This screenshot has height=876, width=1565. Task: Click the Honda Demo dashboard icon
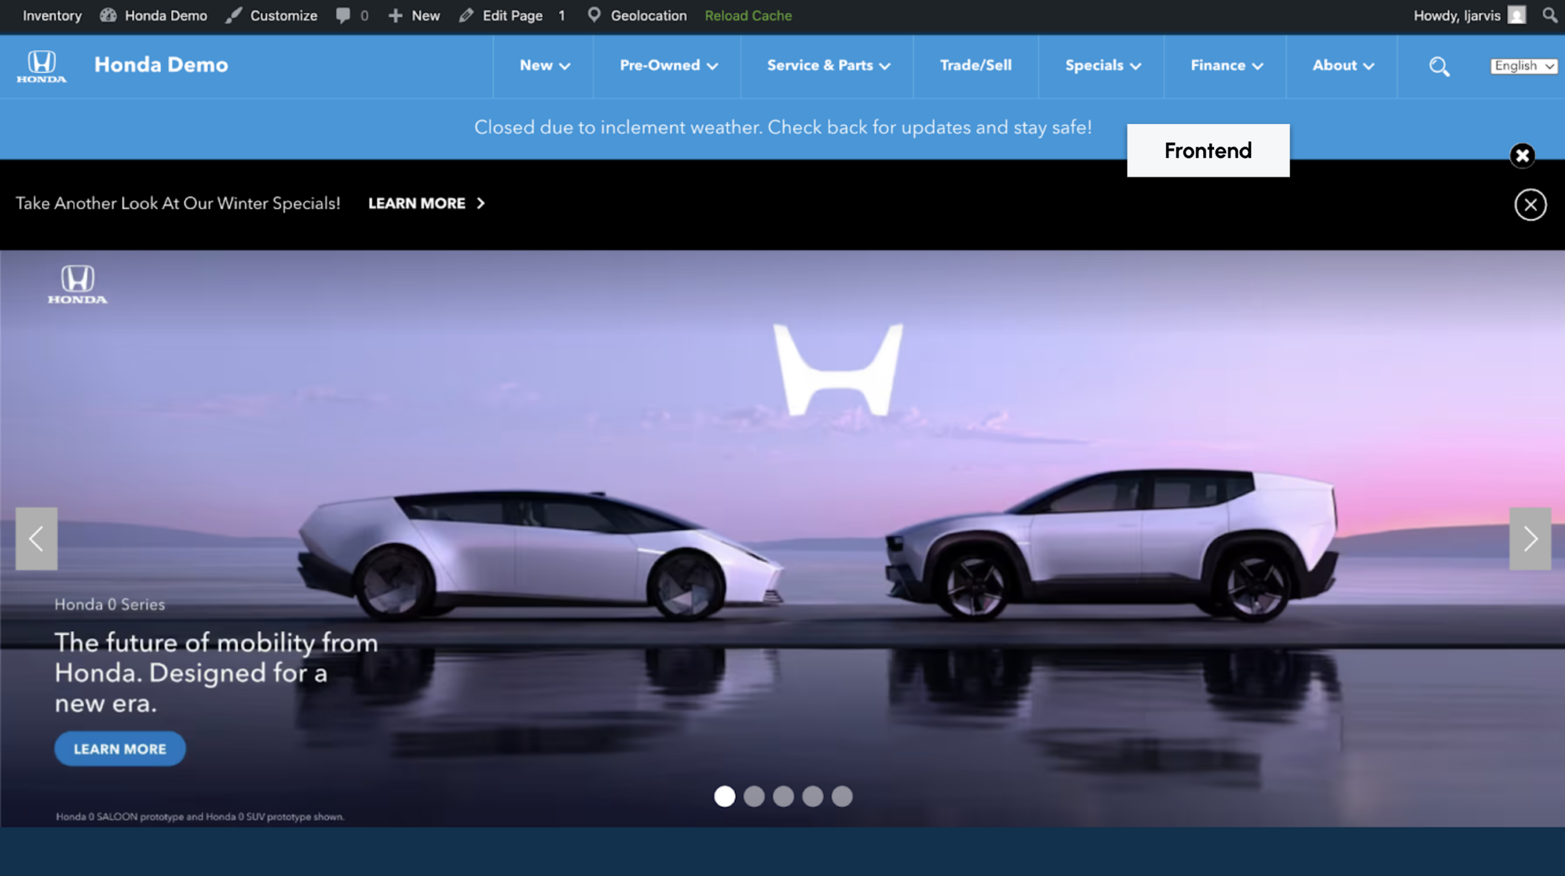point(108,15)
